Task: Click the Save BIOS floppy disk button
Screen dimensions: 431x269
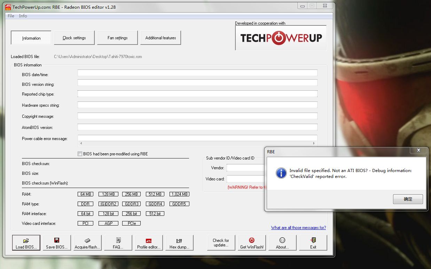Action: [x=57, y=243]
